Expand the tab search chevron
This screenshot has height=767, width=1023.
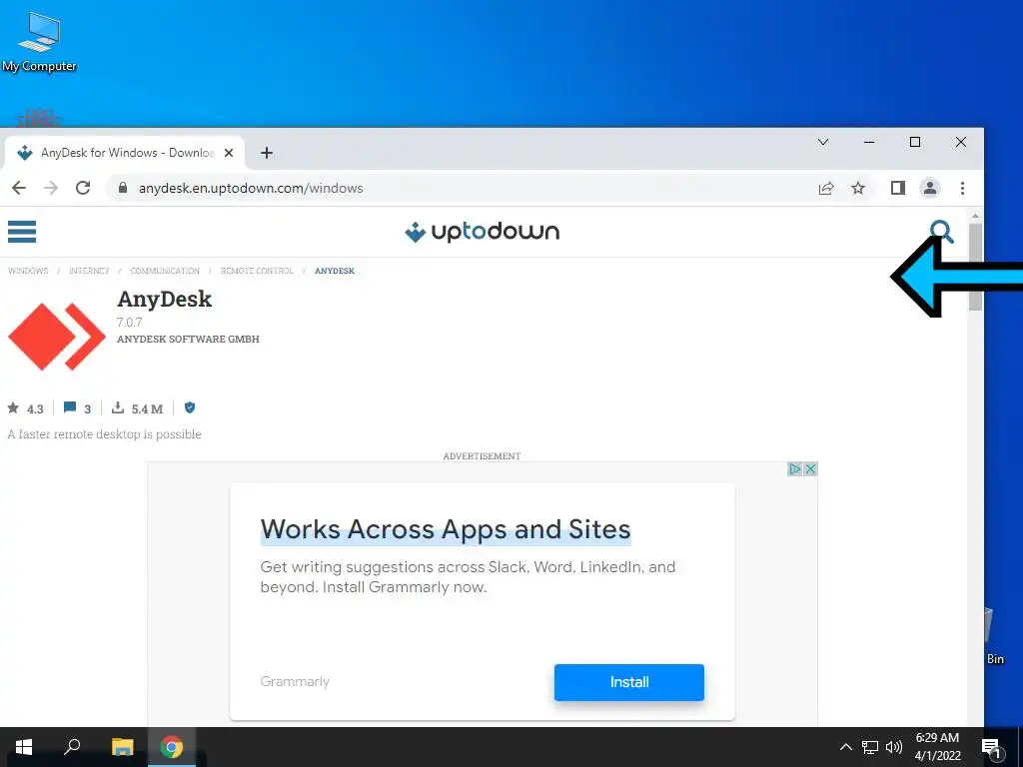point(823,142)
